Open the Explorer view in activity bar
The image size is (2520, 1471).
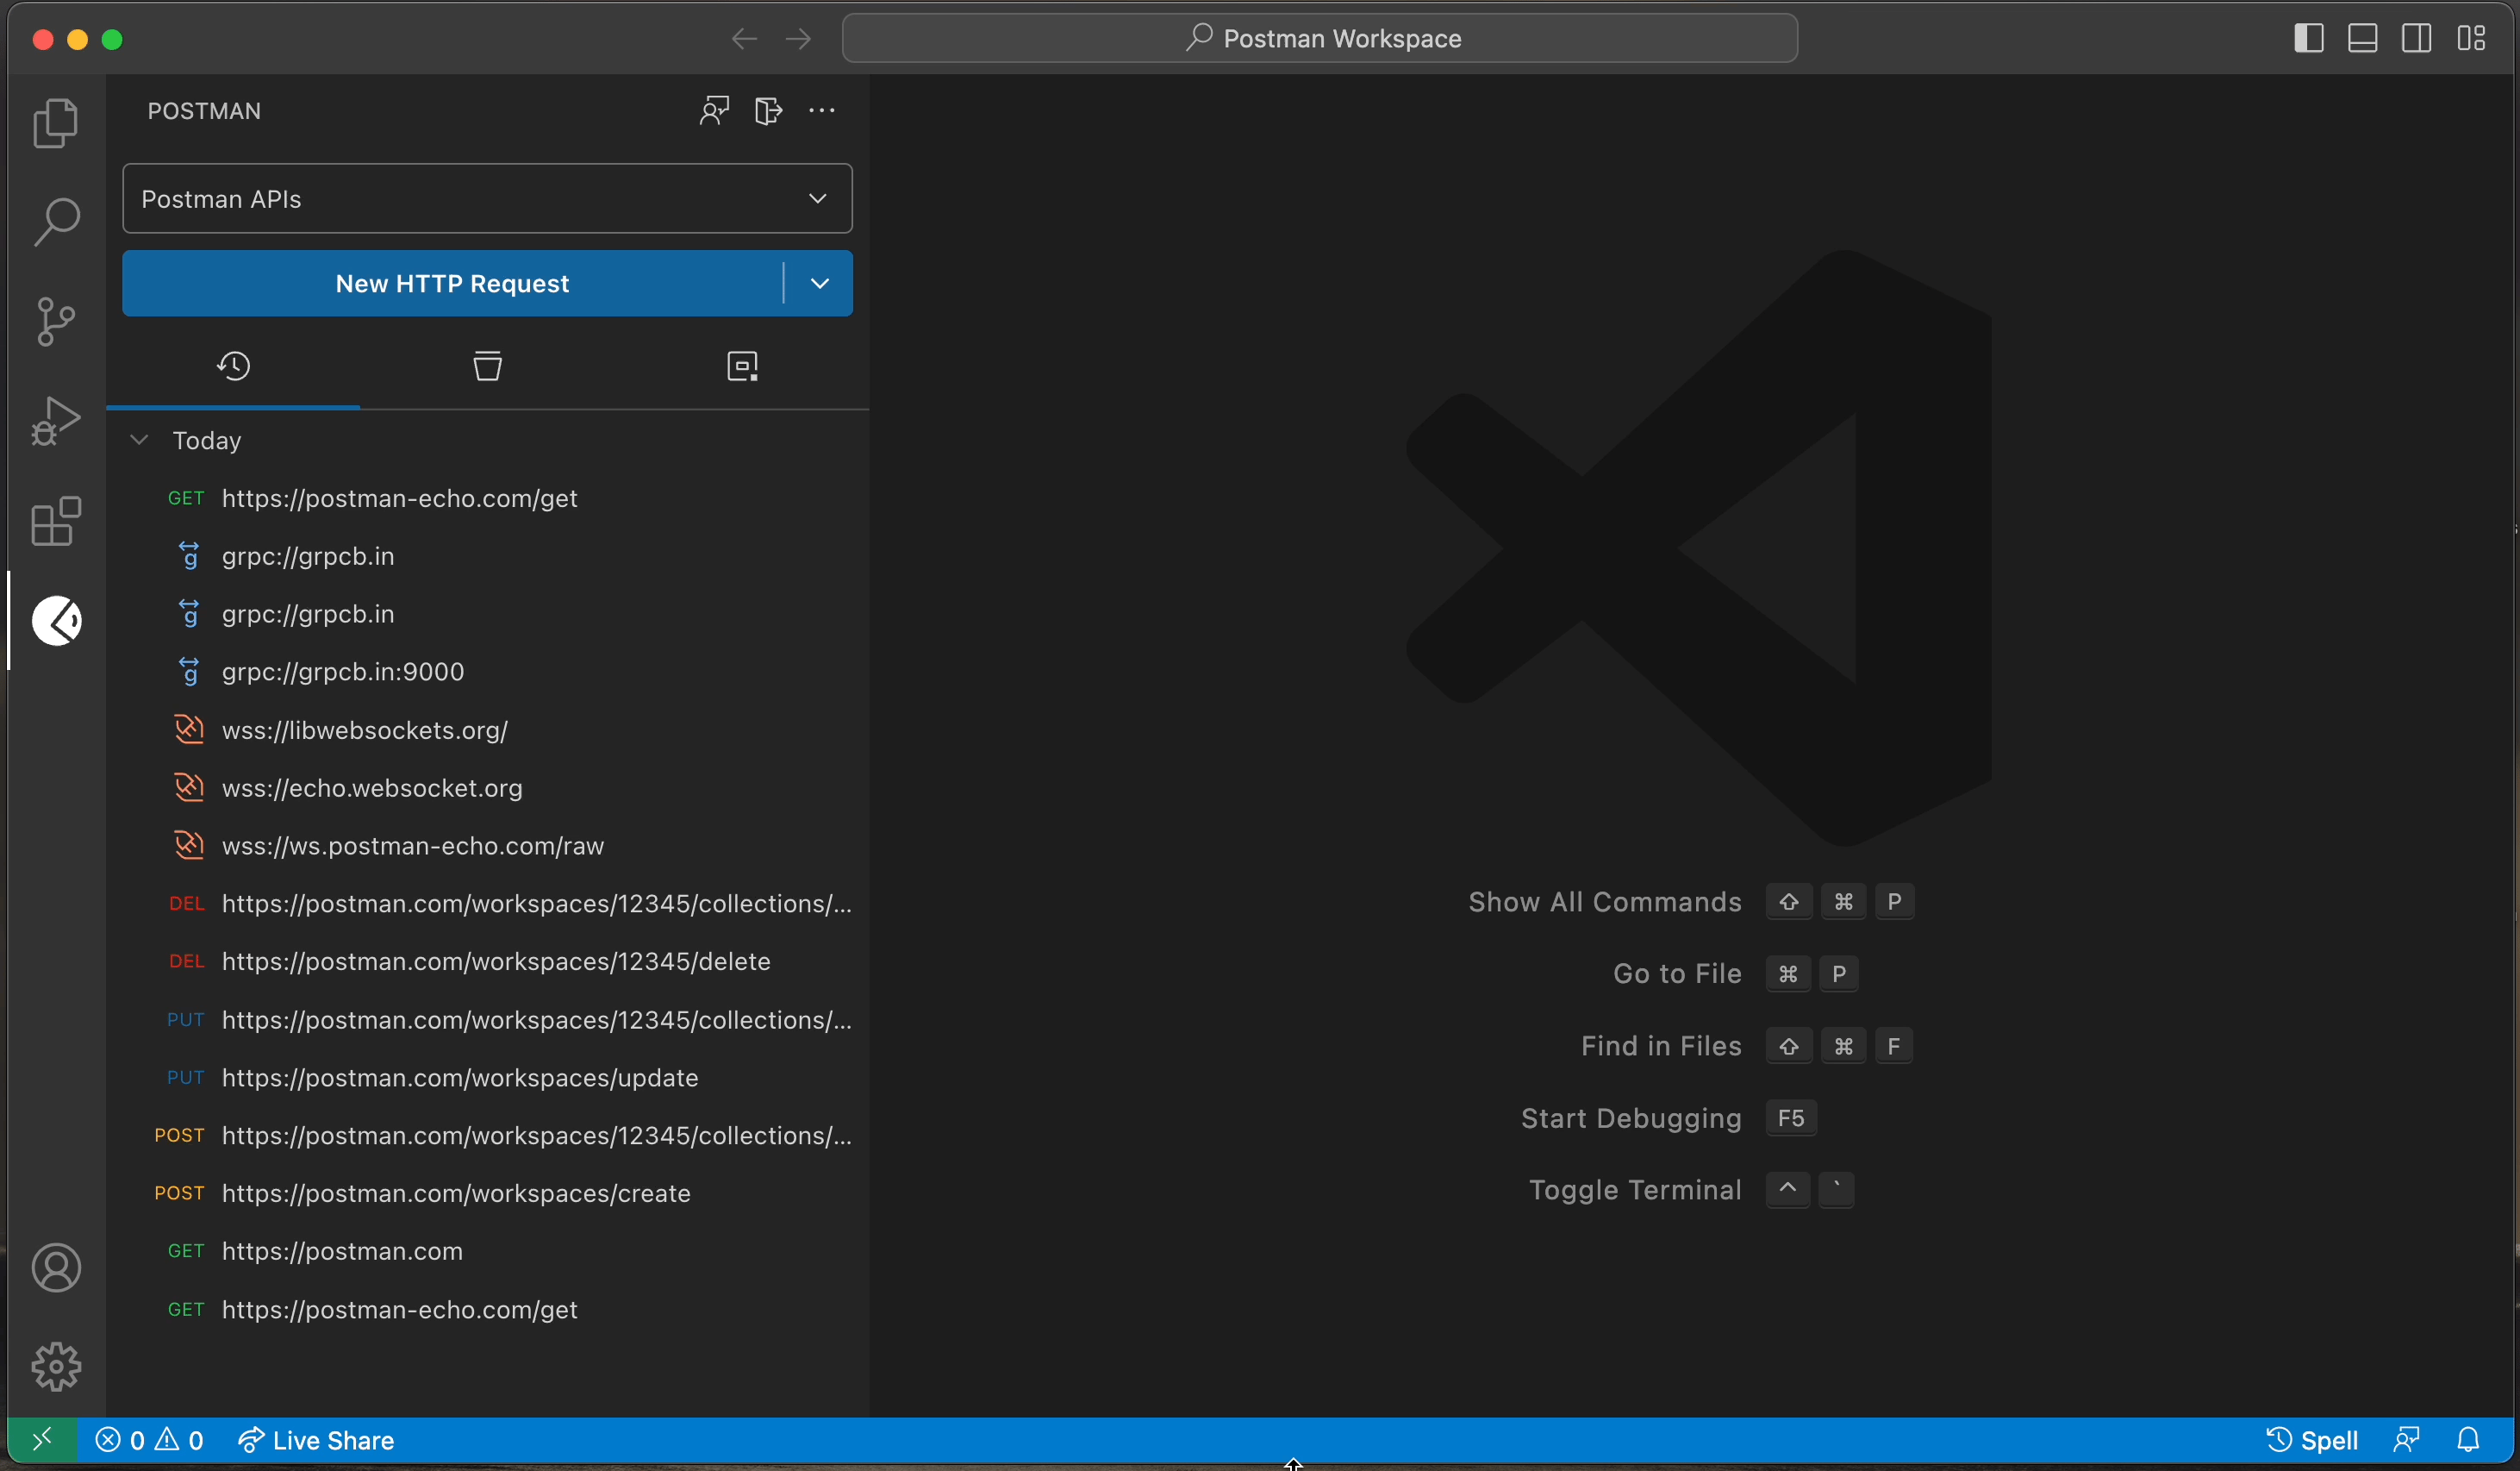[x=56, y=123]
